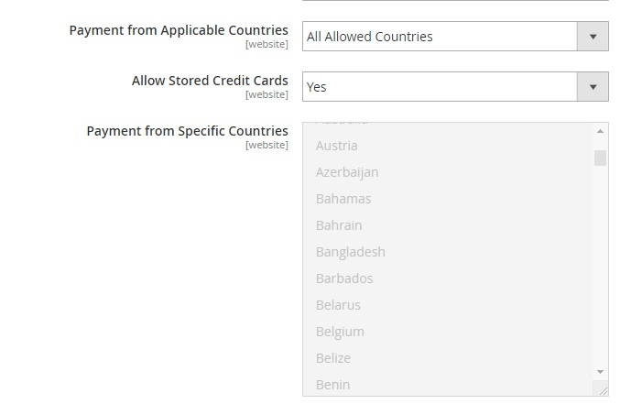Click the Payment from Specific Countries label

point(187,131)
